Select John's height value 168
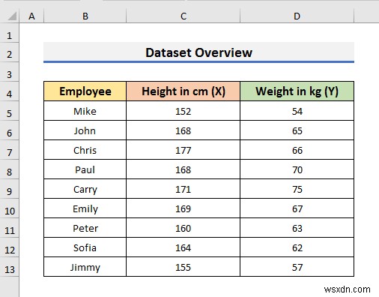The image size is (379, 297). 184,130
